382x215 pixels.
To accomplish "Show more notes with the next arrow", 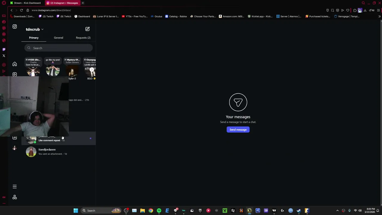I will (x=92, y=70).
